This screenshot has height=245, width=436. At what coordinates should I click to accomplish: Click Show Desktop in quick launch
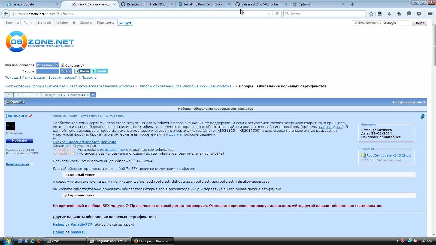tap(20, 241)
